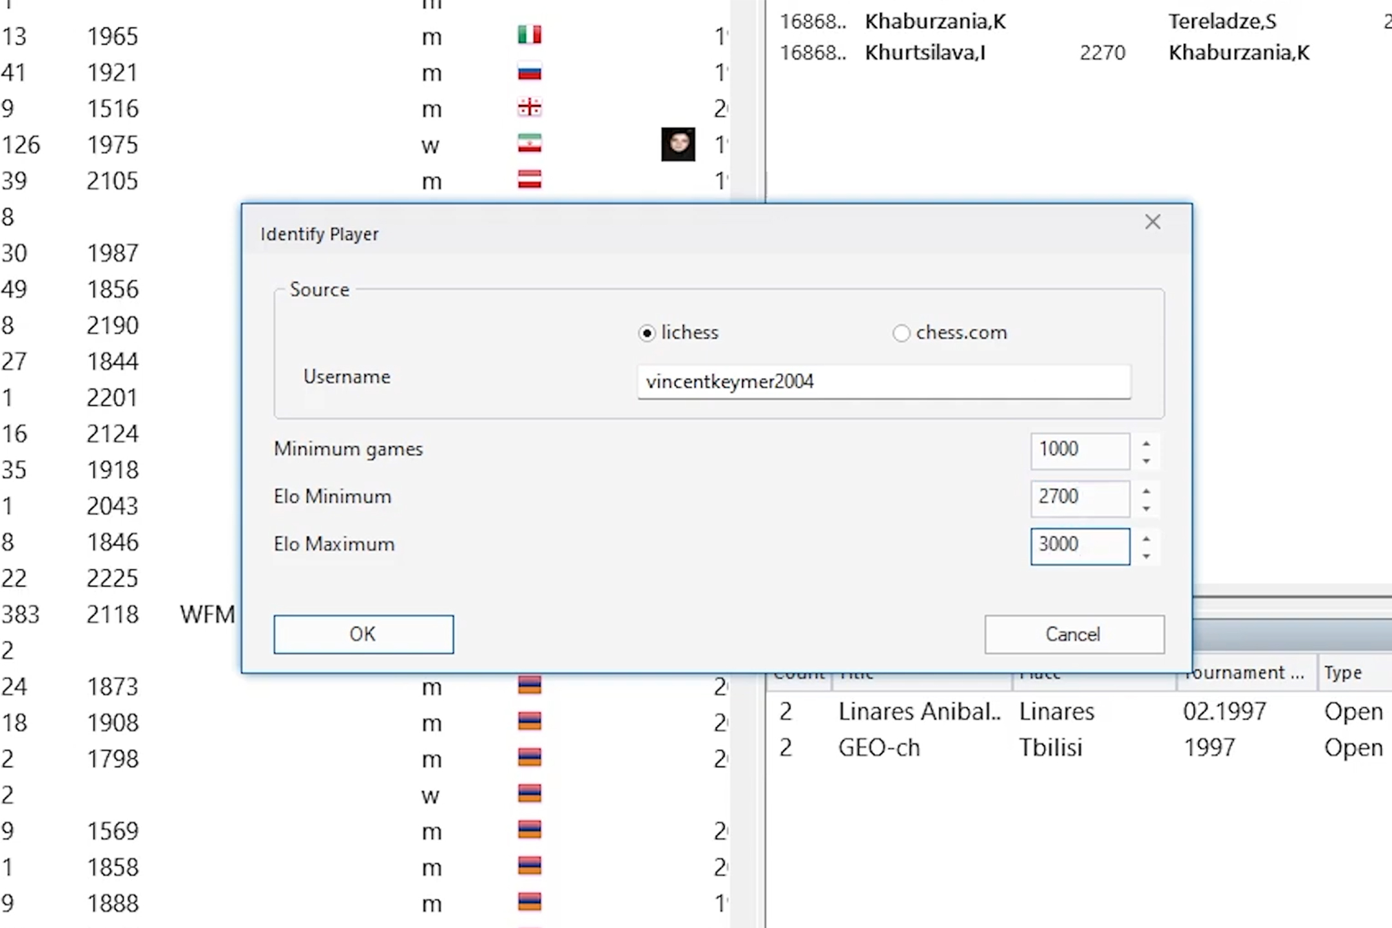Increase Minimum games using the up stepper
This screenshot has width=1392, height=928.
tap(1146, 443)
